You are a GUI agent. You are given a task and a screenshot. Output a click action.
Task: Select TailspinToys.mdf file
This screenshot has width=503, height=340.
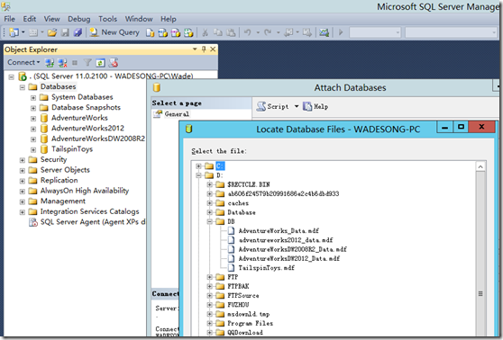(x=266, y=268)
